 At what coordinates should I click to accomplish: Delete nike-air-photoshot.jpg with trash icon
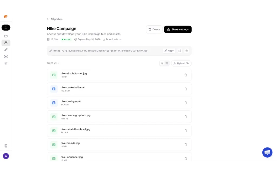[x=186, y=75]
